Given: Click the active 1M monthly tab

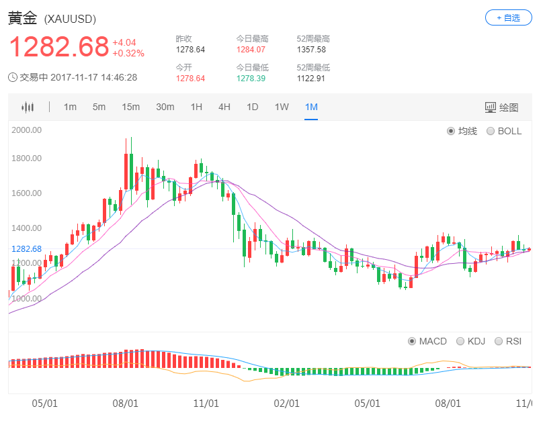Looking at the screenshot, I should tap(310, 107).
